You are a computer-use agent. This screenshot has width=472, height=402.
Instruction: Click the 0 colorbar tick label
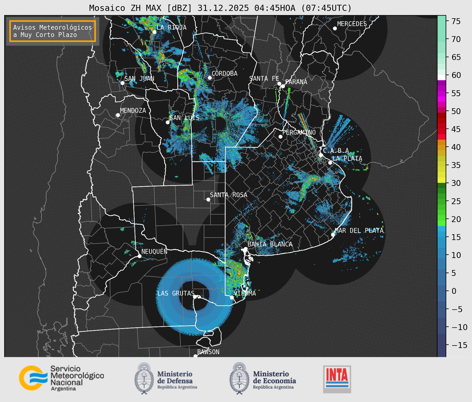point(454,291)
